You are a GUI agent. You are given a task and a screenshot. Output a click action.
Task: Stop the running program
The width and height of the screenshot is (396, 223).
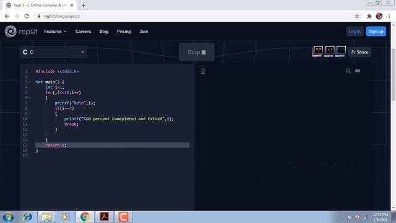tap(197, 52)
